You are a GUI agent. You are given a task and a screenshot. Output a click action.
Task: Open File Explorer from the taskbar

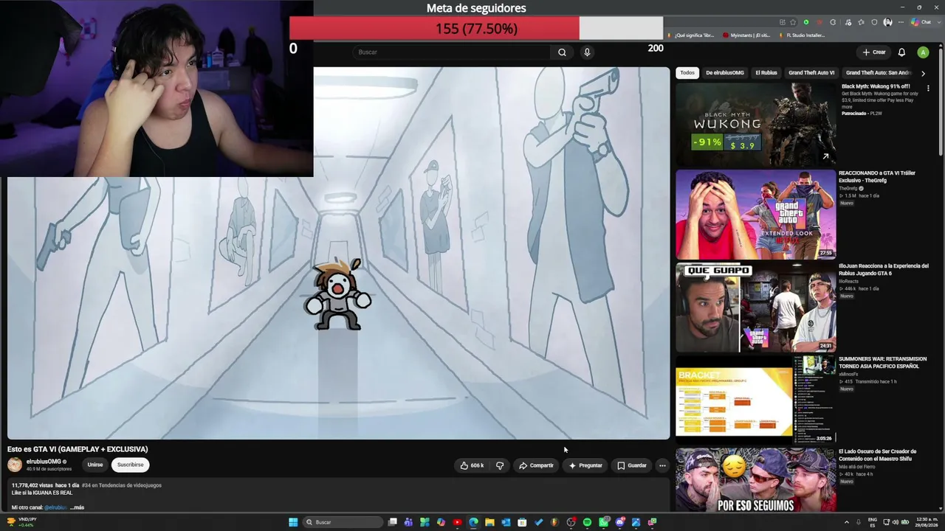[x=489, y=522]
